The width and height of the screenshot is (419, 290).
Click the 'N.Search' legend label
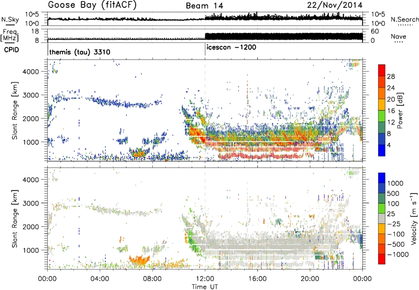click(404, 19)
